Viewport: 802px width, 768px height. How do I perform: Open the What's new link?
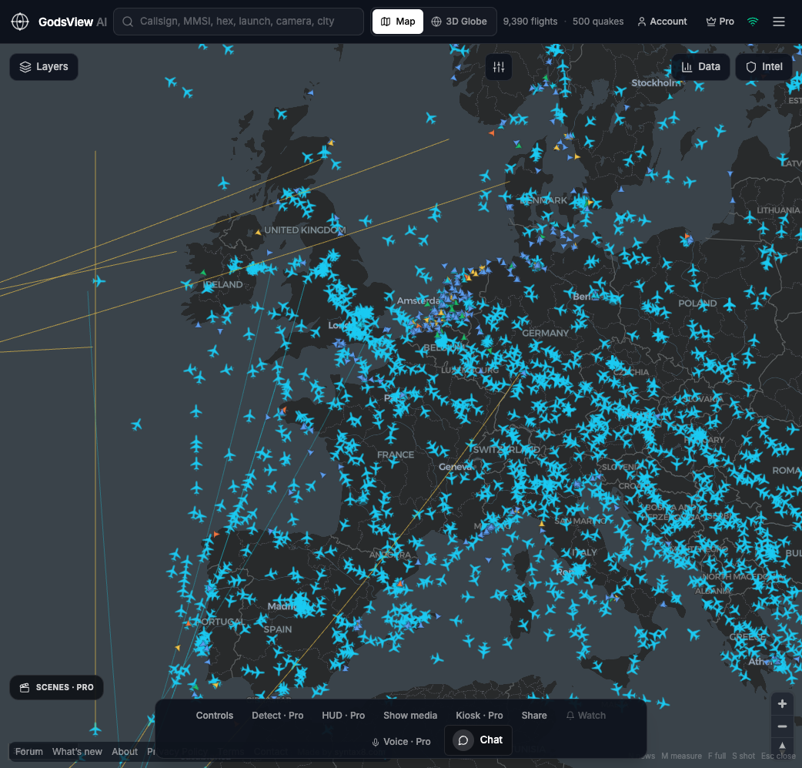77,752
